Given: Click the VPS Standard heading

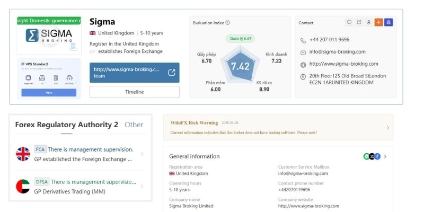Looking at the screenshot, I should [37, 64].
